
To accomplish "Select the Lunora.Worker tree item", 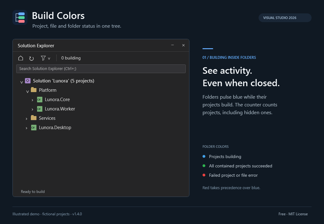I will (x=60, y=109).
